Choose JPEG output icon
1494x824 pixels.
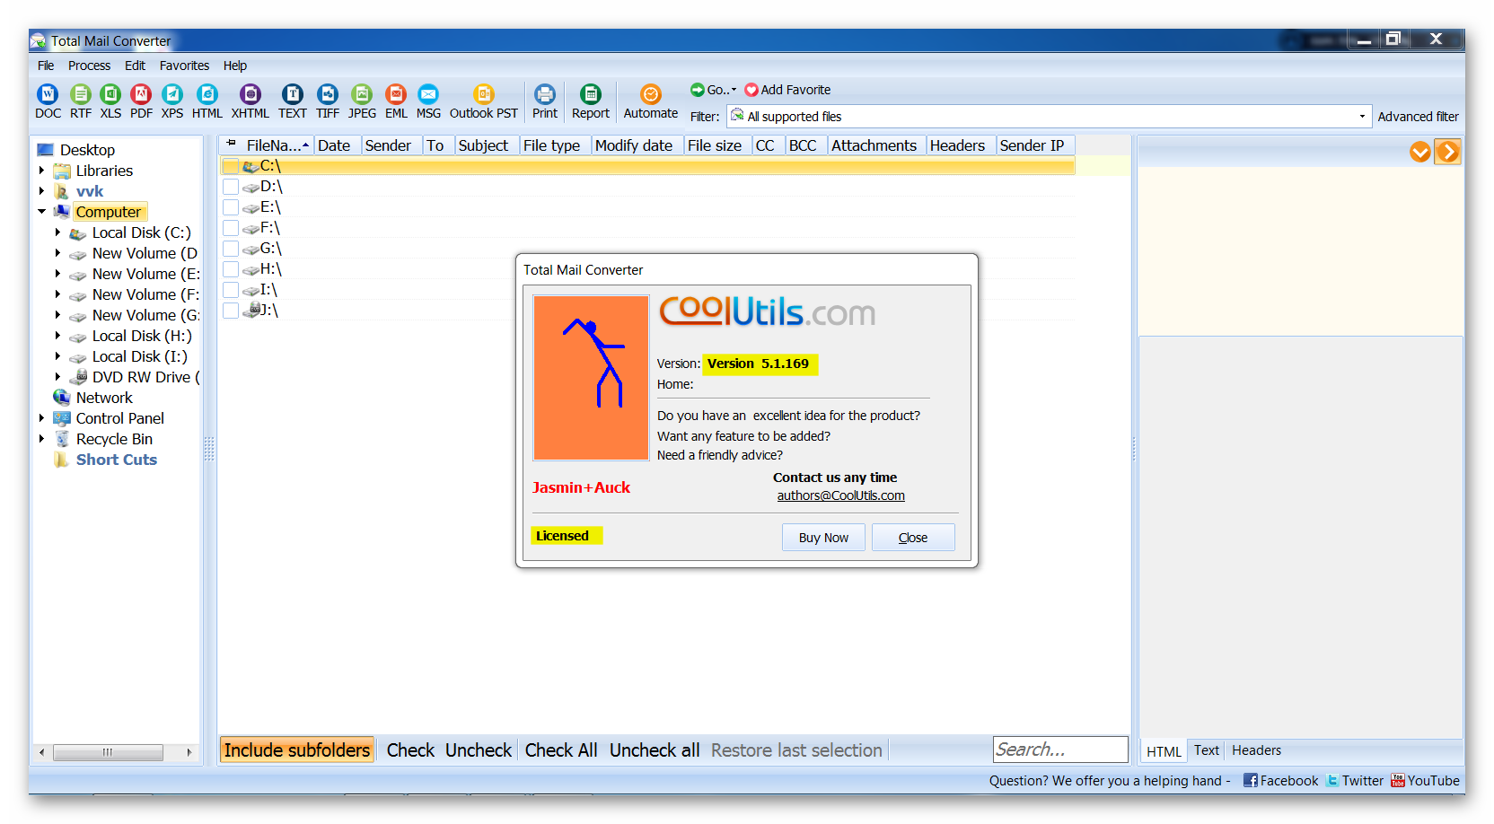tap(362, 101)
